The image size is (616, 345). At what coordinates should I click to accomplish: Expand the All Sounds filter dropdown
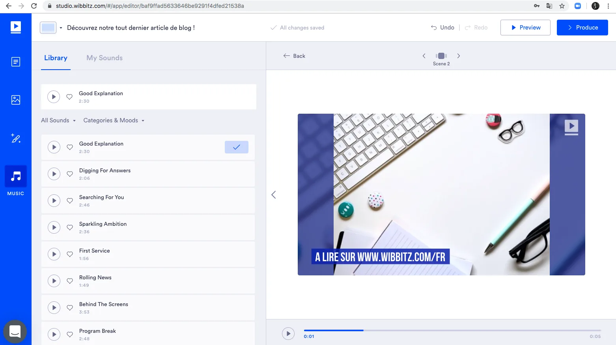tap(58, 120)
